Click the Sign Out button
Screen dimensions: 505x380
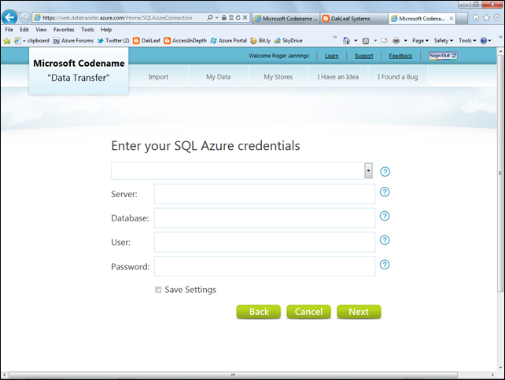443,56
